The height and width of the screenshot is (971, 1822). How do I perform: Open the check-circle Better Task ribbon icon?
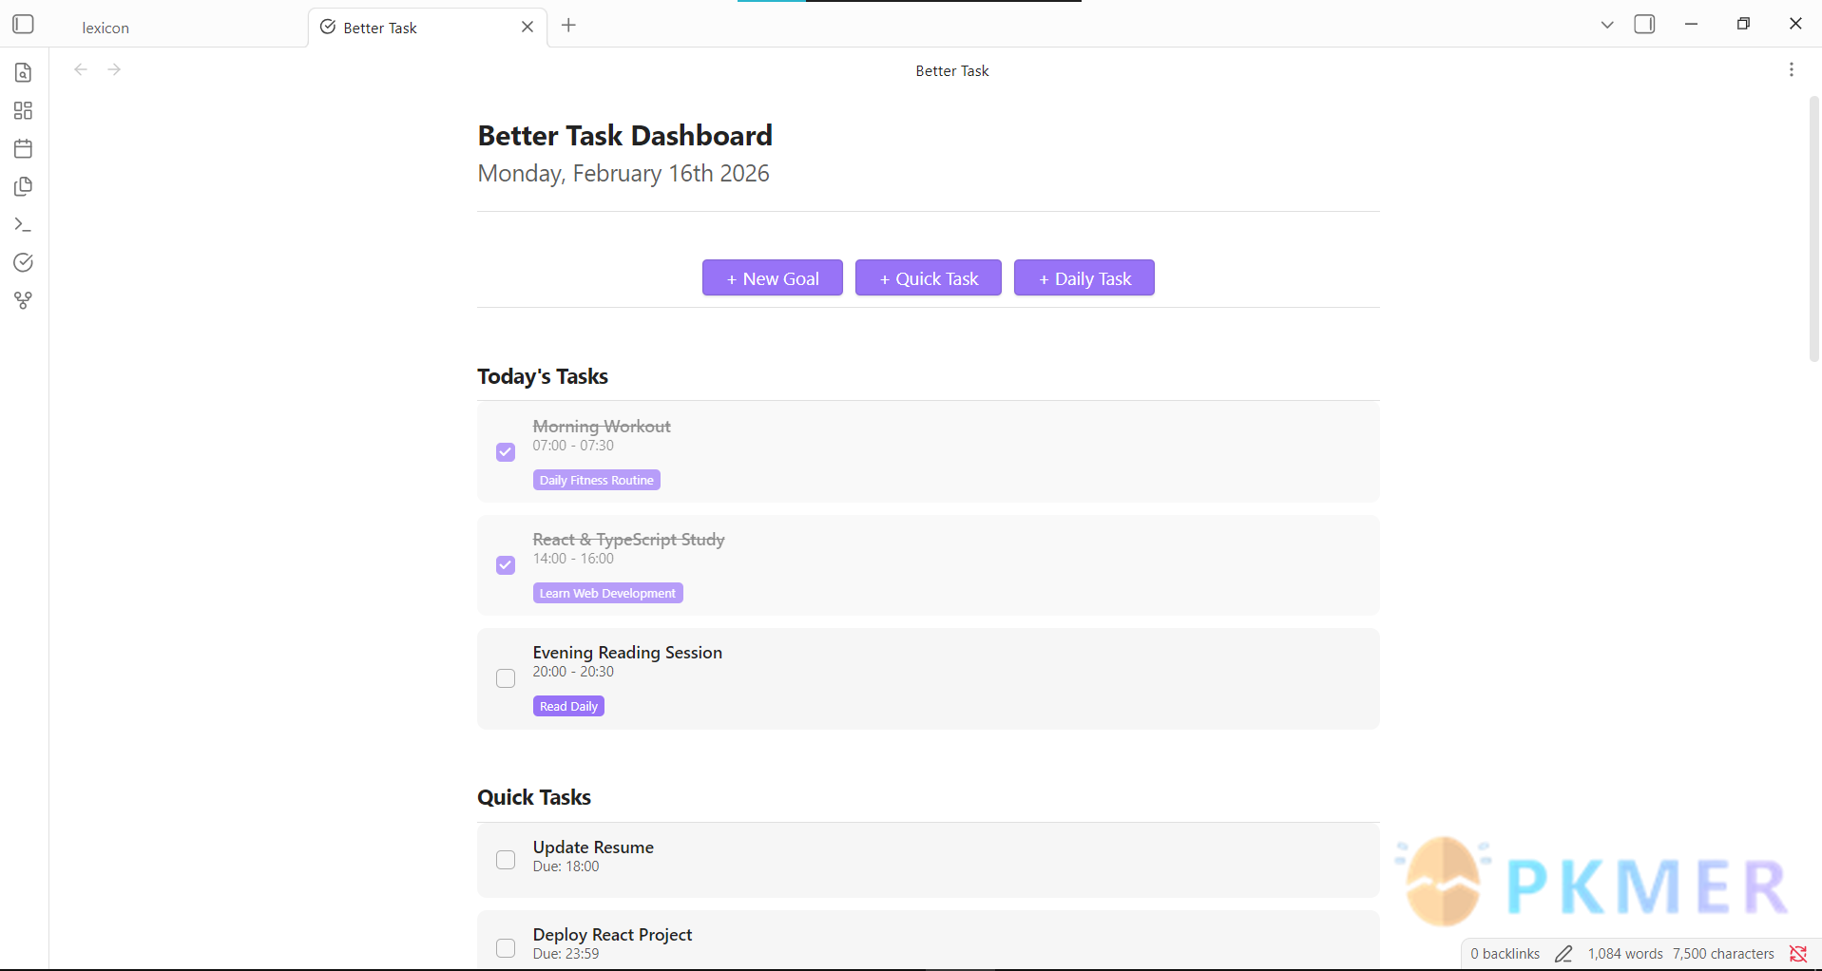click(24, 262)
